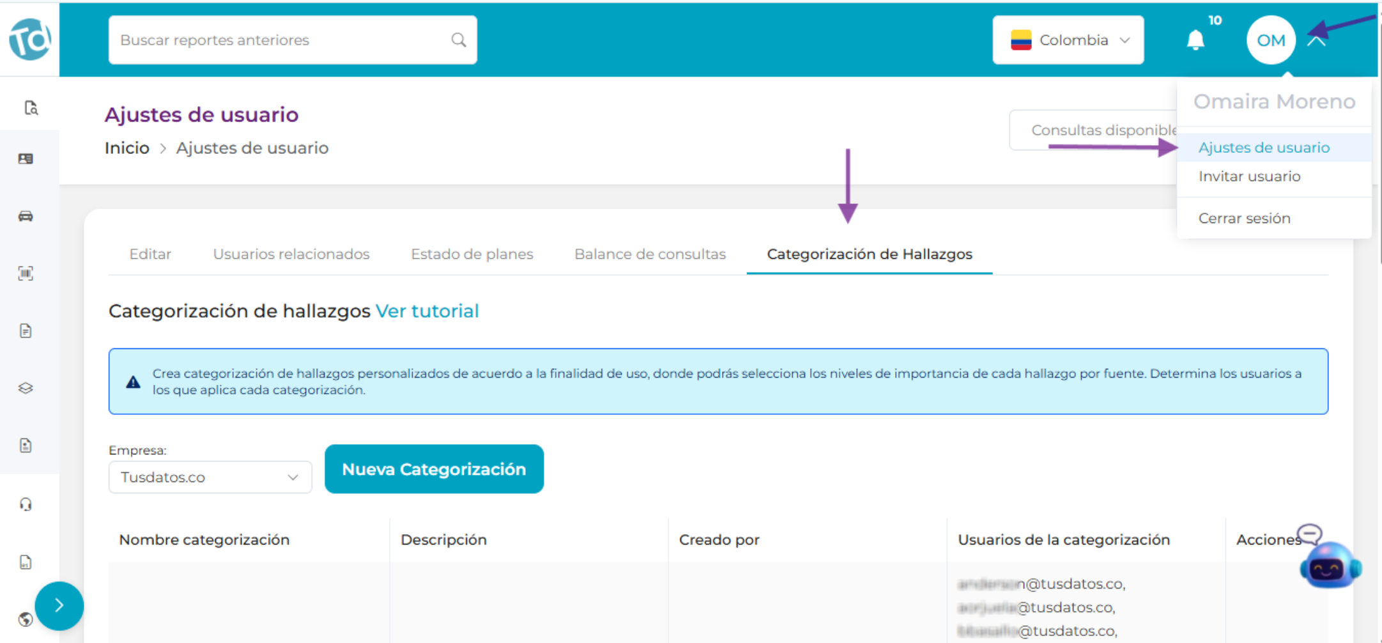Click the search magnifier icon in search box
The image size is (1382, 643).
pyautogui.click(x=458, y=40)
